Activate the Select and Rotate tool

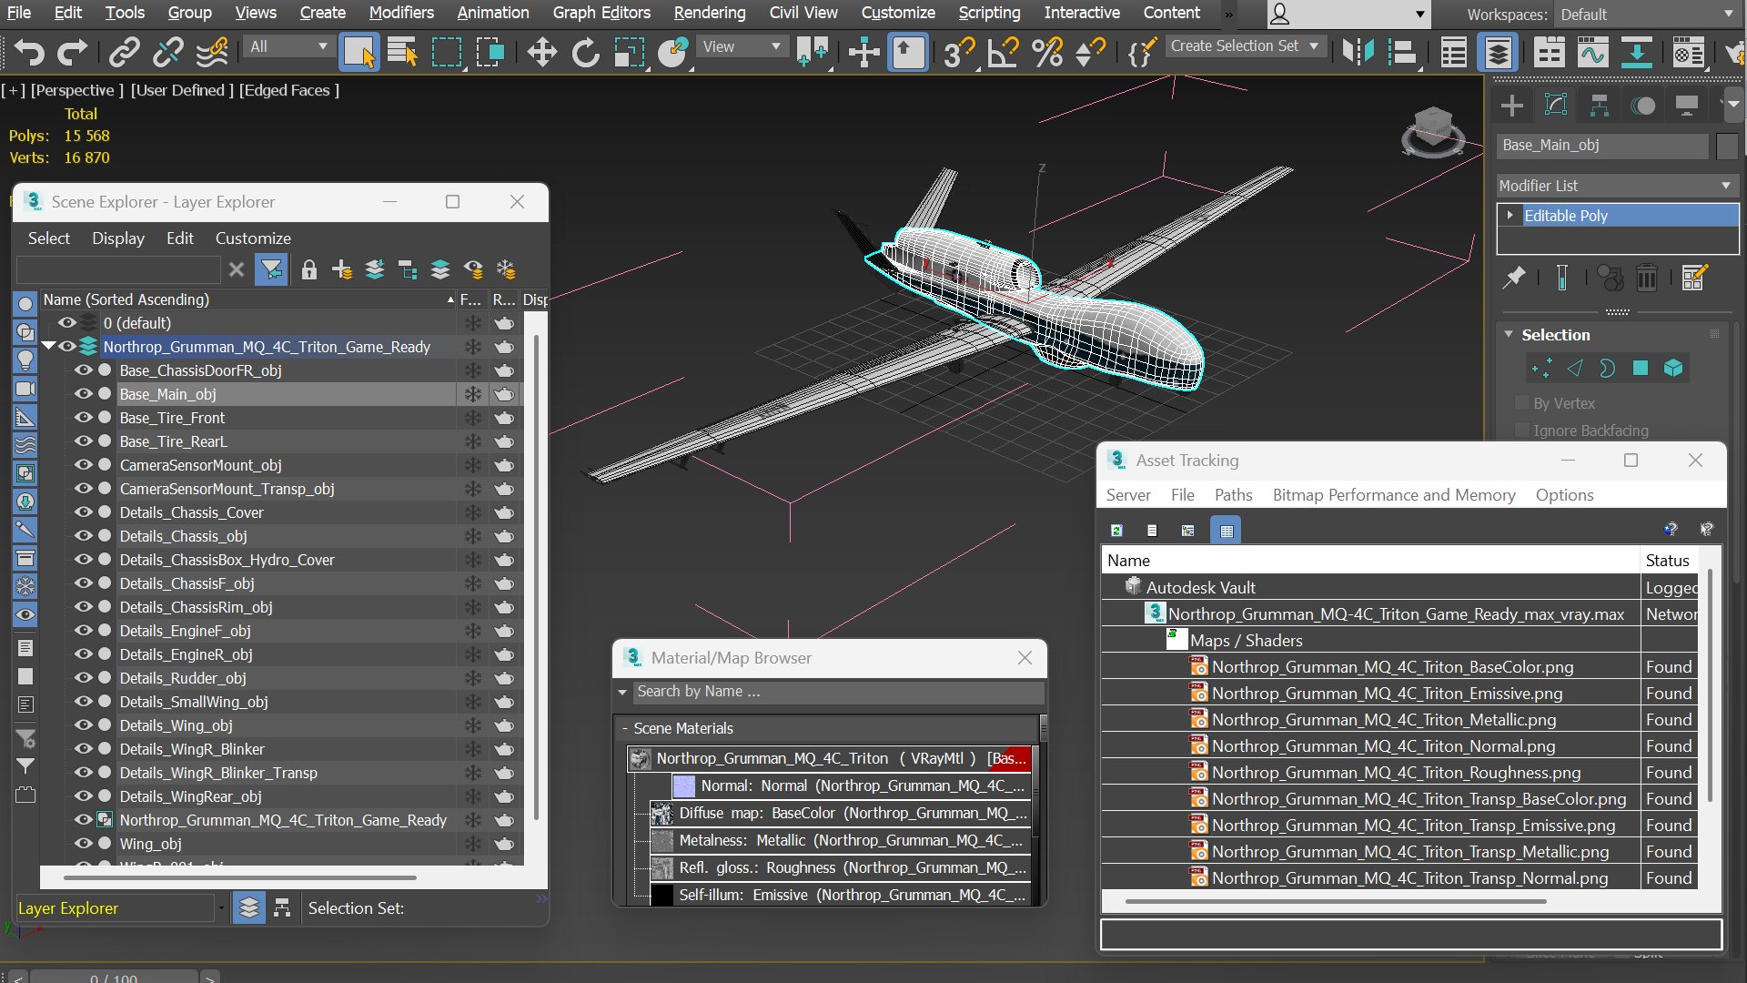click(x=585, y=52)
